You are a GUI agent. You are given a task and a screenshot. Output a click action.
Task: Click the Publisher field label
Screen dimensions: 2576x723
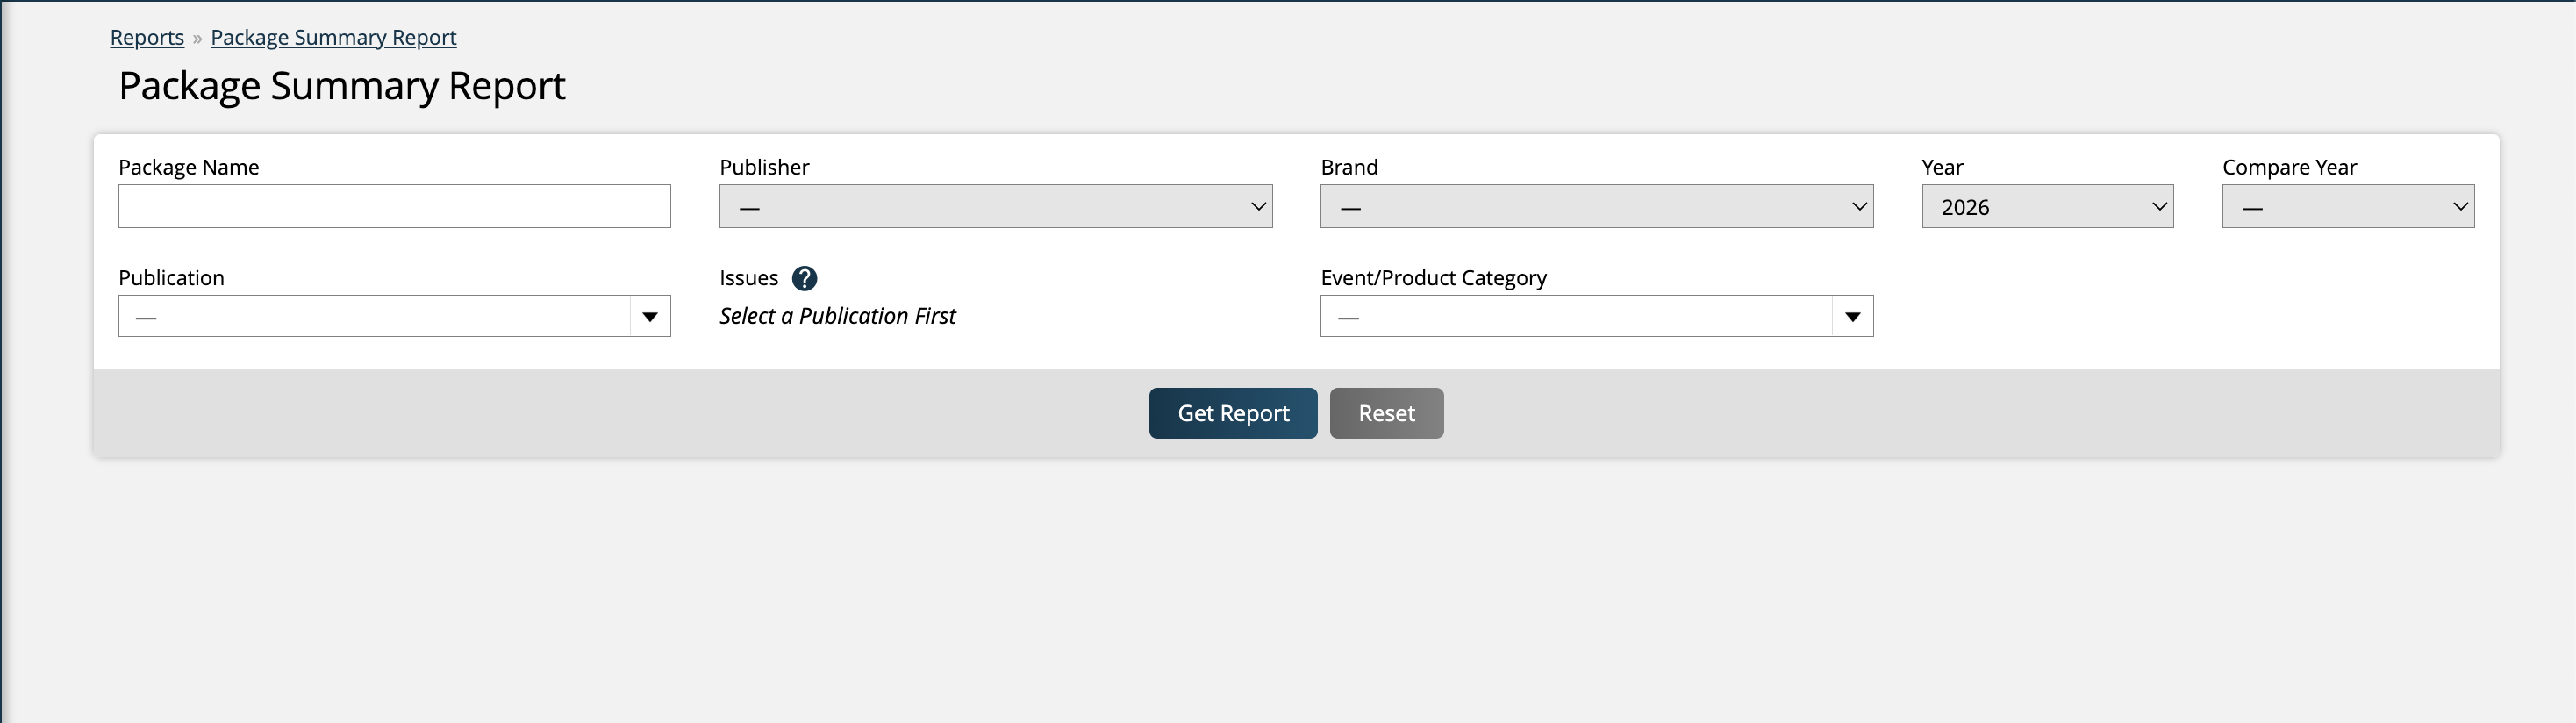pyautogui.click(x=764, y=167)
